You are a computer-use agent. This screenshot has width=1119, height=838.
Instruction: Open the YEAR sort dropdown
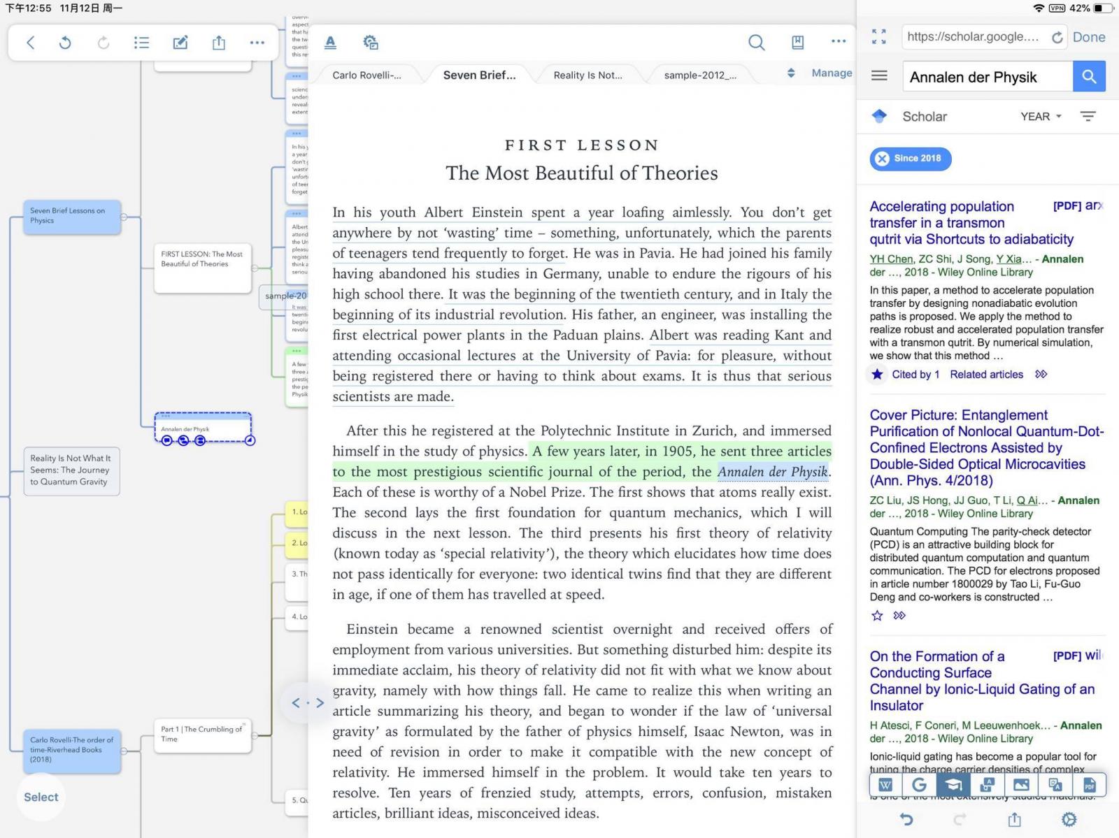[x=1041, y=117]
